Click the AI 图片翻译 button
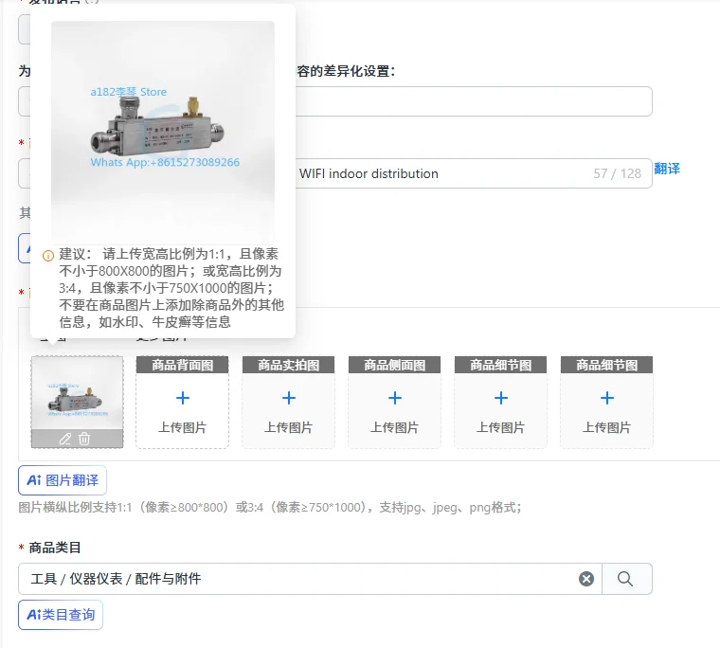Image resolution: width=720 pixels, height=648 pixels. [x=63, y=480]
